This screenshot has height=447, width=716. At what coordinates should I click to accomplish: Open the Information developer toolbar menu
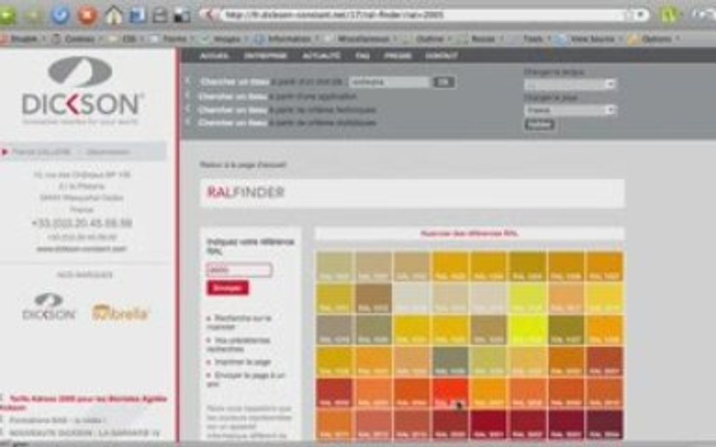(x=285, y=39)
